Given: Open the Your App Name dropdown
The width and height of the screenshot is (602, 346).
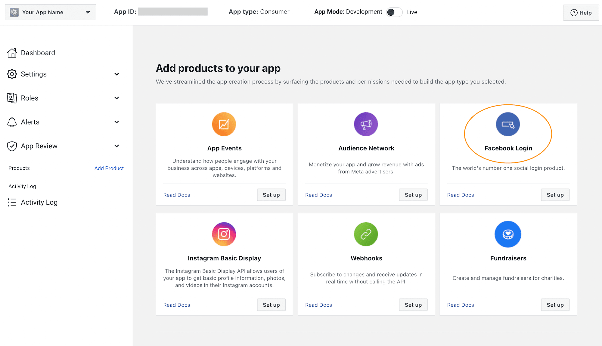Looking at the screenshot, I should 51,12.
